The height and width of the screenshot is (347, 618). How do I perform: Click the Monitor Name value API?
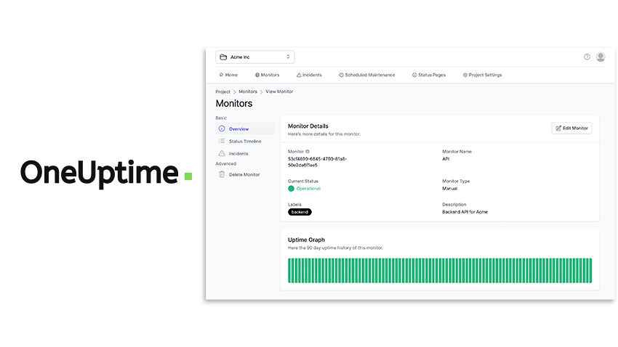[x=446, y=159]
